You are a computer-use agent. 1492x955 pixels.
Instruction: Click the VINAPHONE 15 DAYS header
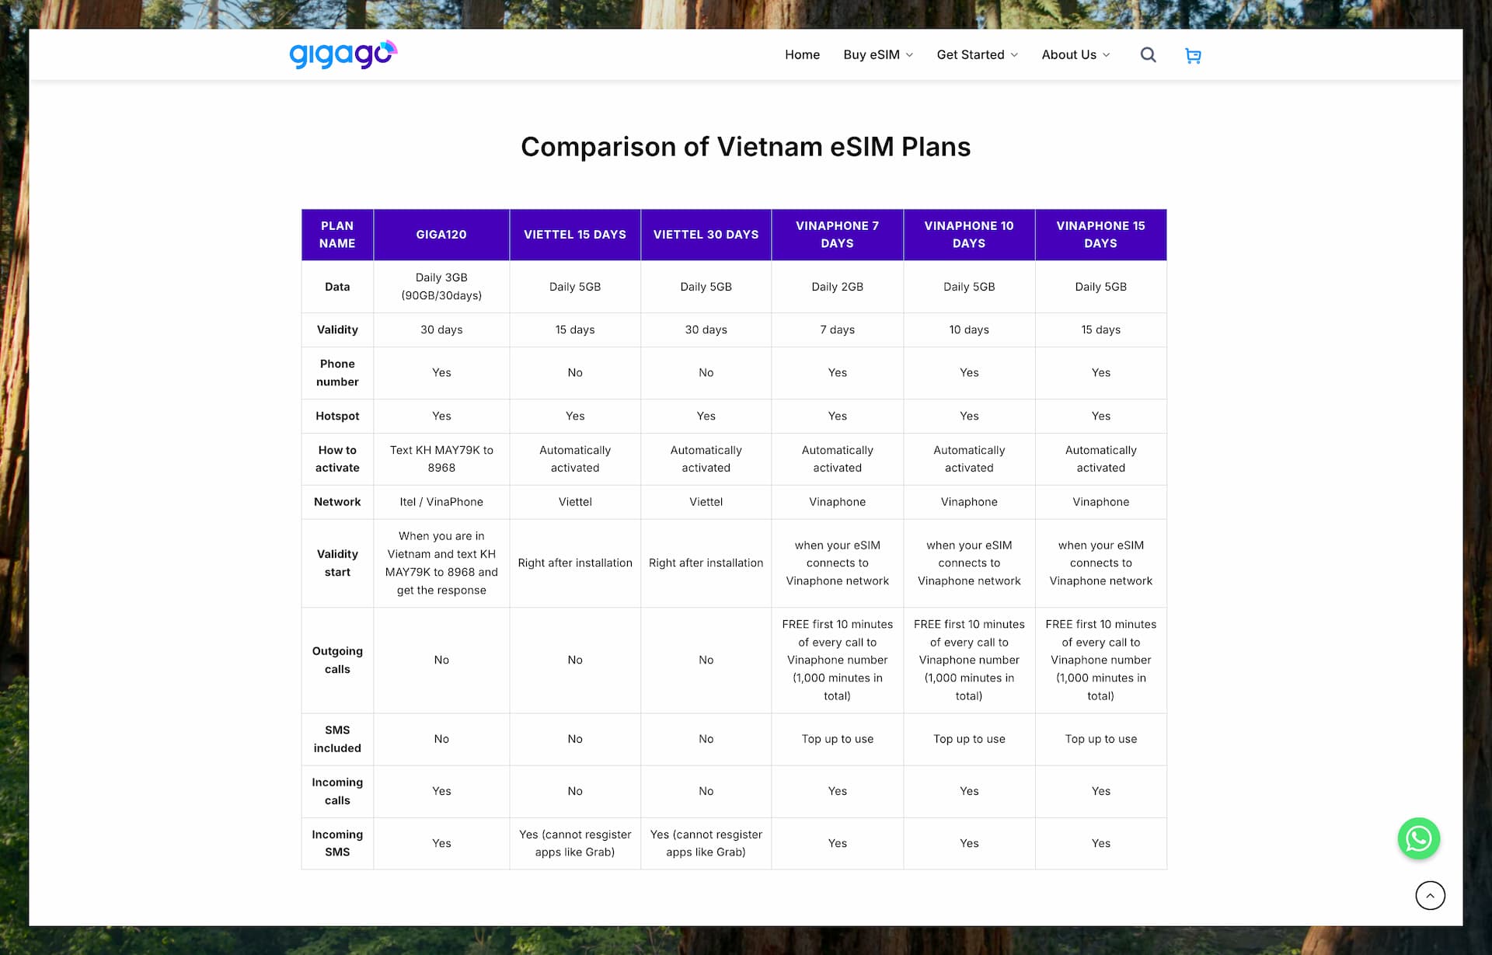[x=1100, y=234]
